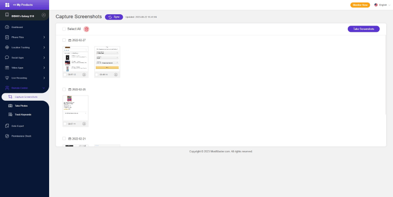Click the device collapse circle arrow icon

pos(44,15)
